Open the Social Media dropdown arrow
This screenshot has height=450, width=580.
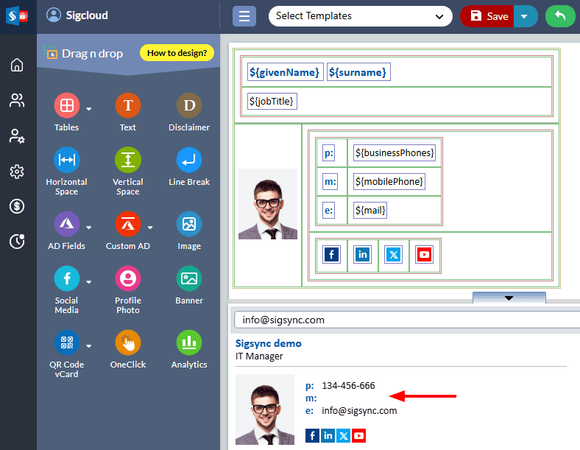coord(89,281)
